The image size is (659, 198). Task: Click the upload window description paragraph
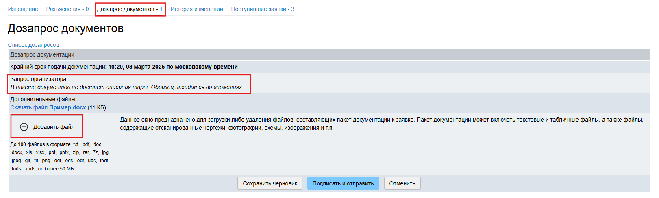[381, 124]
